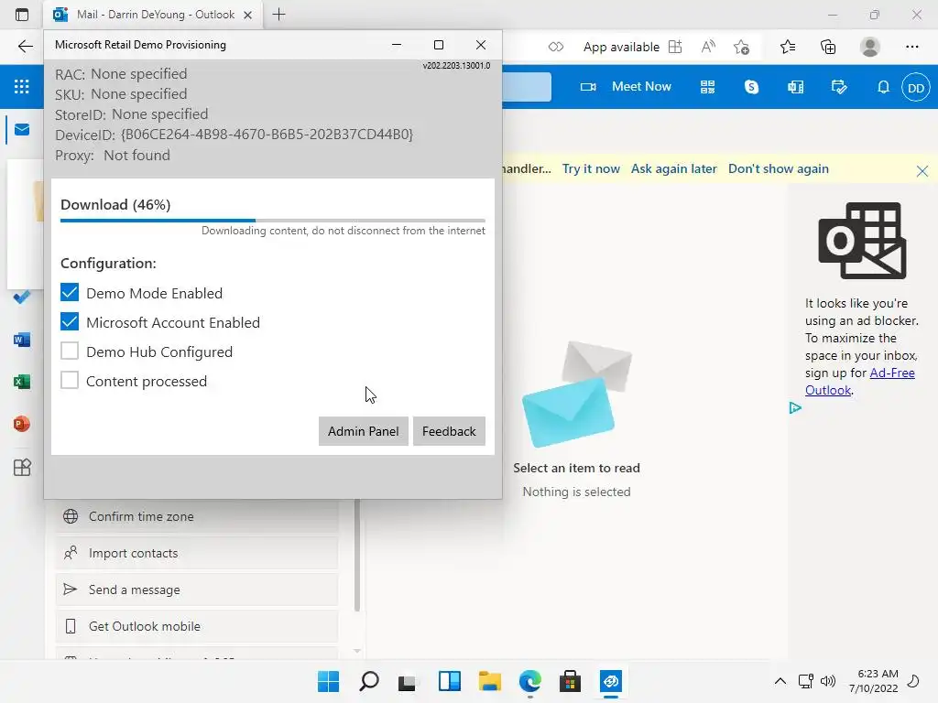Minimize the Retail Demo Provisioning window

pyautogui.click(x=397, y=45)
